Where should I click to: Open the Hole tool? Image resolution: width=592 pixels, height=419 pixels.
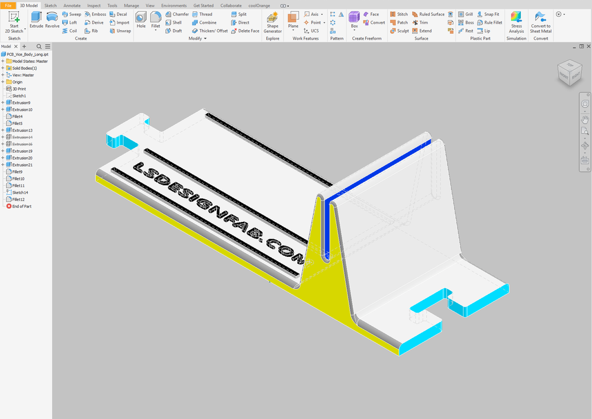pyautogui.click(x=141, y=20)
